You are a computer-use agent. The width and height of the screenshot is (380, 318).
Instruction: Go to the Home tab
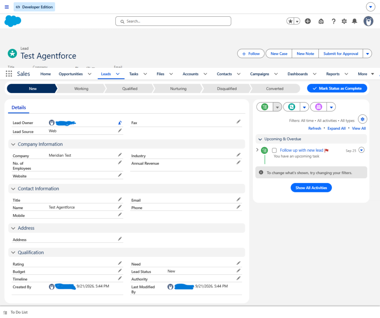(x=46, y=74)
